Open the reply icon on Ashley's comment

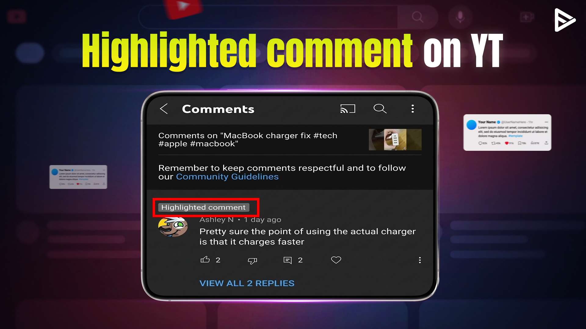click(288, 260)
